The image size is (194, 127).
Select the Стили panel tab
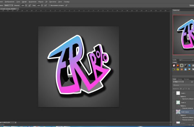click(175, 63)
